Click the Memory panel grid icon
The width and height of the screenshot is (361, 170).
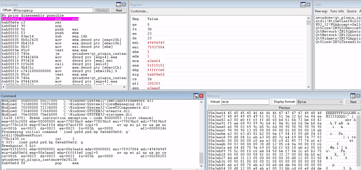(x=353, y=96)
